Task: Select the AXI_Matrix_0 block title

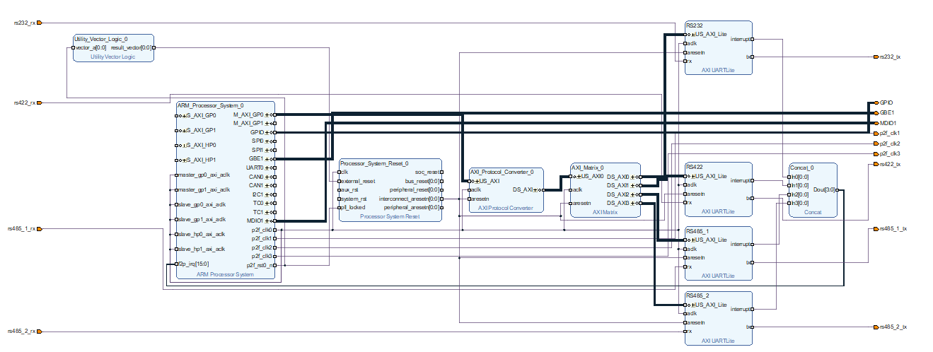Action: click(587, 168)
